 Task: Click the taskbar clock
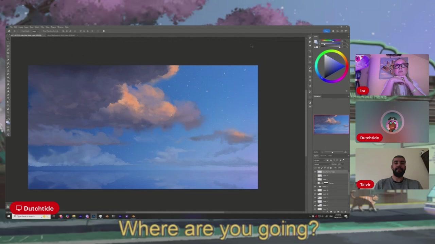point(338,216)
